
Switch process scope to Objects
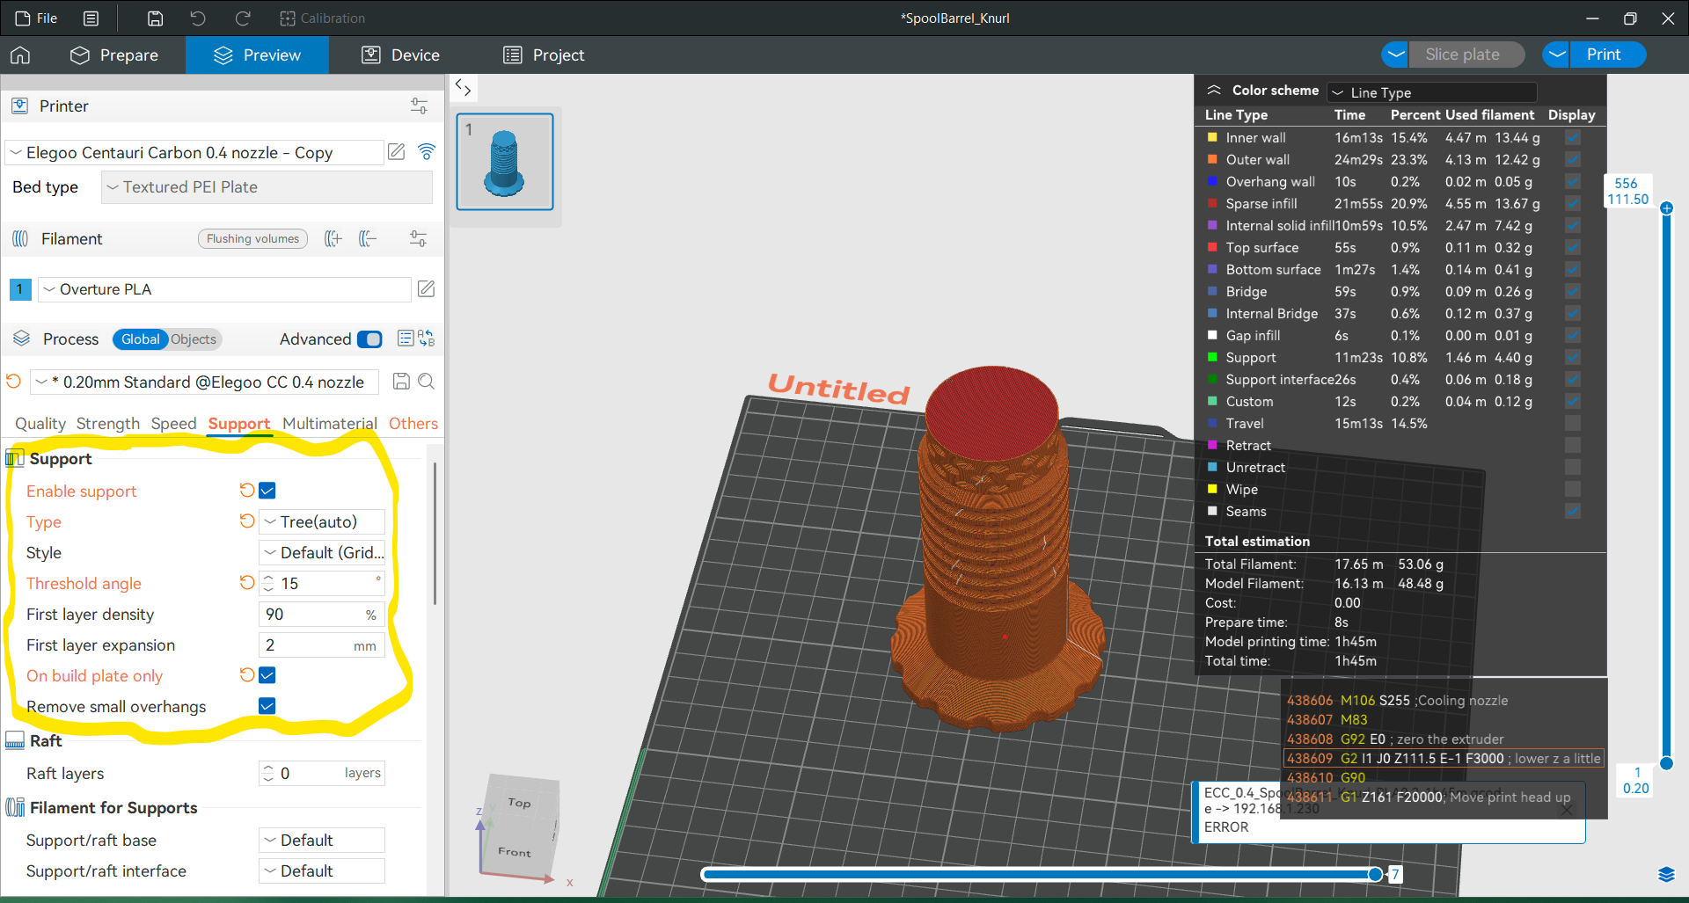coord(194,339)
